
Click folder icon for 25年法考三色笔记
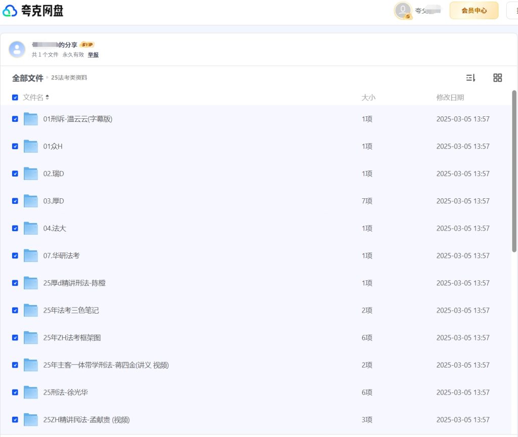coord(31,311)
